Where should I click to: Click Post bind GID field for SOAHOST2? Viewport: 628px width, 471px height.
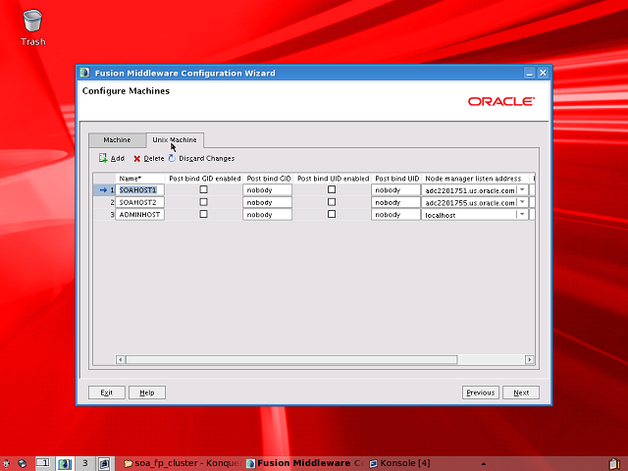(x=267, y=202)
